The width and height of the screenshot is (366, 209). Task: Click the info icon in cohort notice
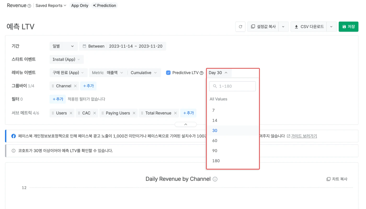tap(14, 151)
